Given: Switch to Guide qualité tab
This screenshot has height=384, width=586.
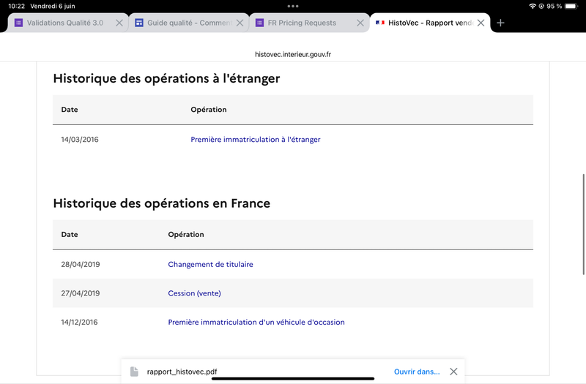Looking at the screenshot, I should click(189, 23).
